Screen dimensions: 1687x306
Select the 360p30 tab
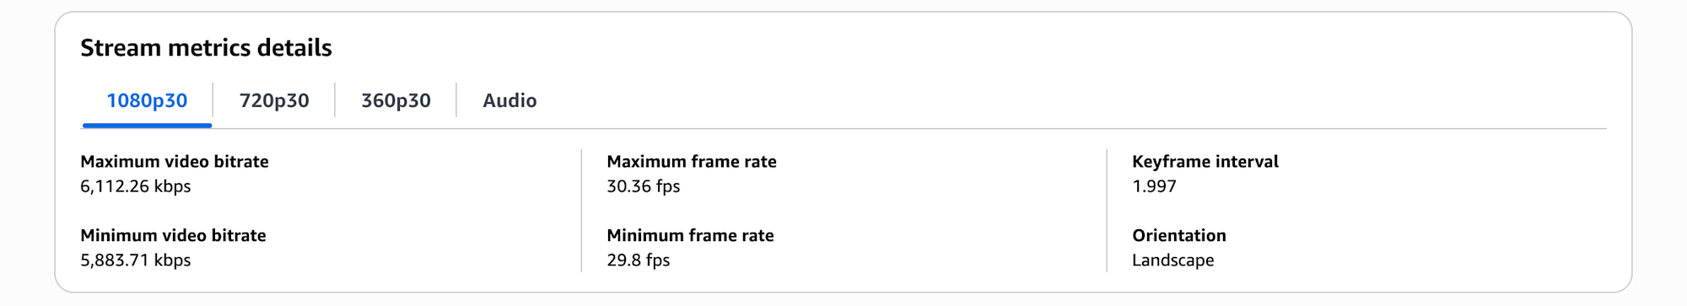[x=396, y=100]
